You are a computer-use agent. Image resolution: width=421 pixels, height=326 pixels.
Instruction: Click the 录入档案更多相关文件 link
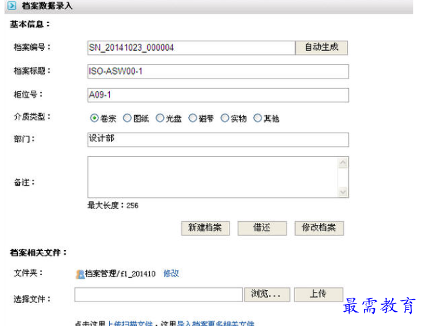[x=215, y=323]
